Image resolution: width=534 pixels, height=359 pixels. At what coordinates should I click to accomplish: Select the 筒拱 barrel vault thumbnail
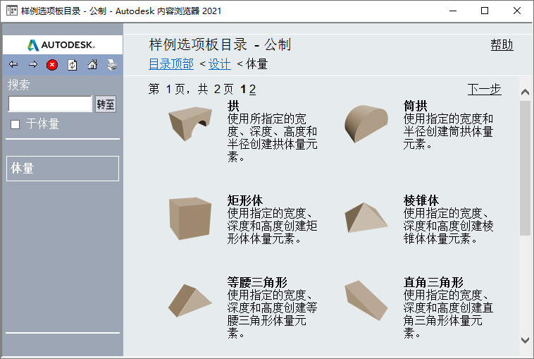pos(366,123)
